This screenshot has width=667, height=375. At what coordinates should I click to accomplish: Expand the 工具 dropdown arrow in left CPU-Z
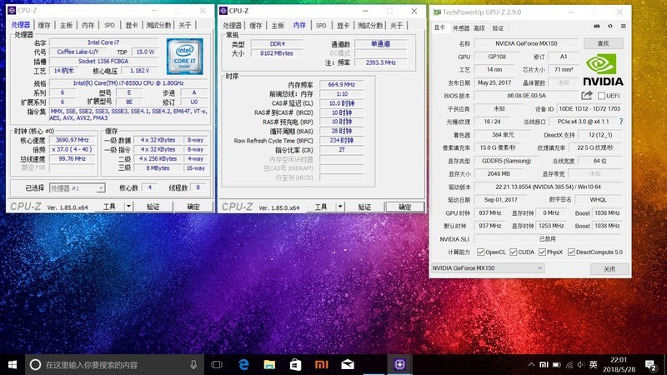(128, 207)
